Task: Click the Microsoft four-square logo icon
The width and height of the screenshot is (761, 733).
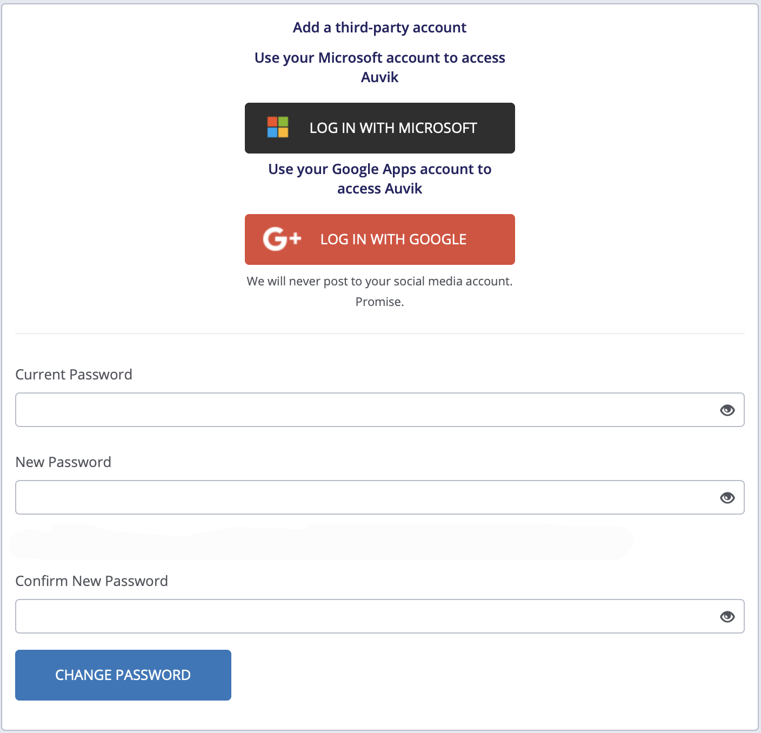Action: (278, 128)
